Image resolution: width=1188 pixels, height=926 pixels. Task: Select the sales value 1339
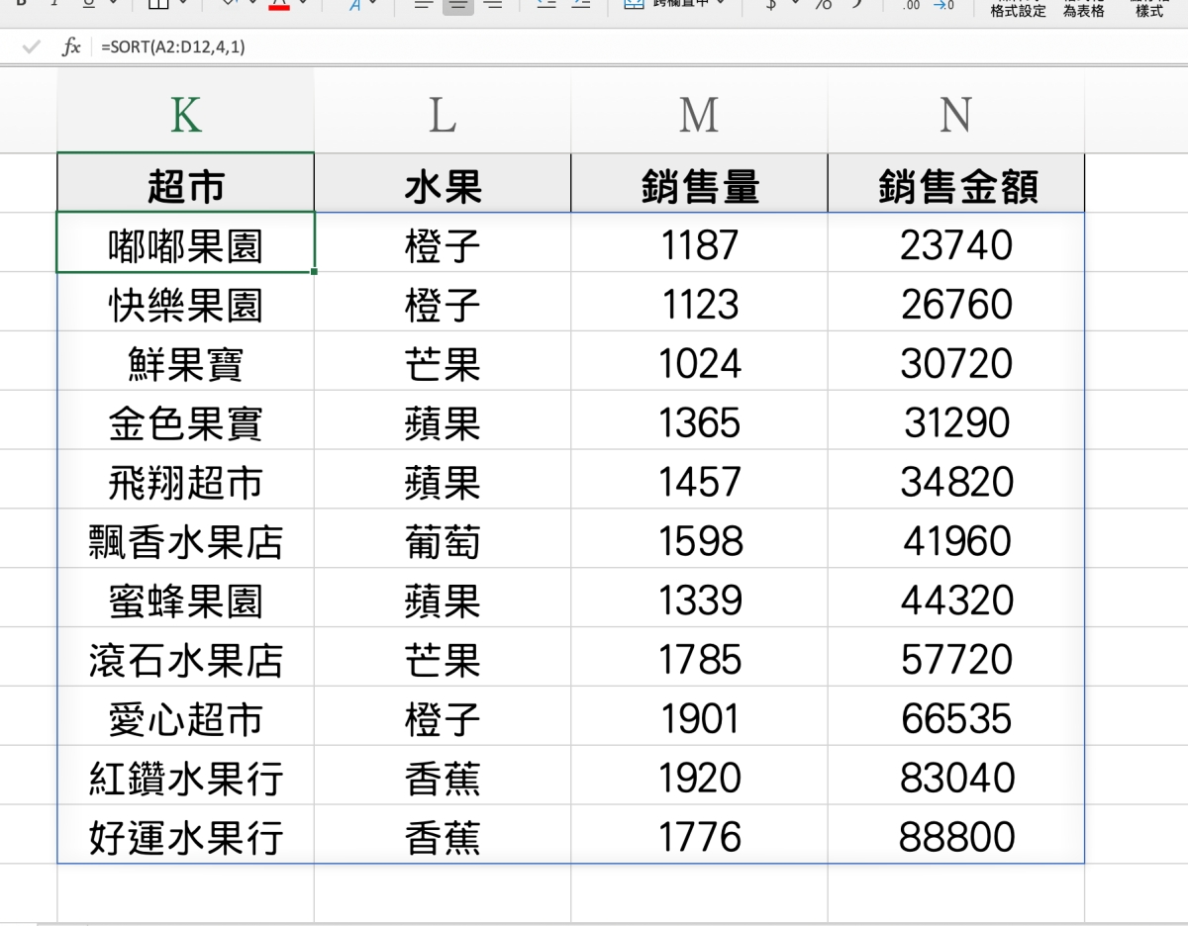(x=699, y=598)
